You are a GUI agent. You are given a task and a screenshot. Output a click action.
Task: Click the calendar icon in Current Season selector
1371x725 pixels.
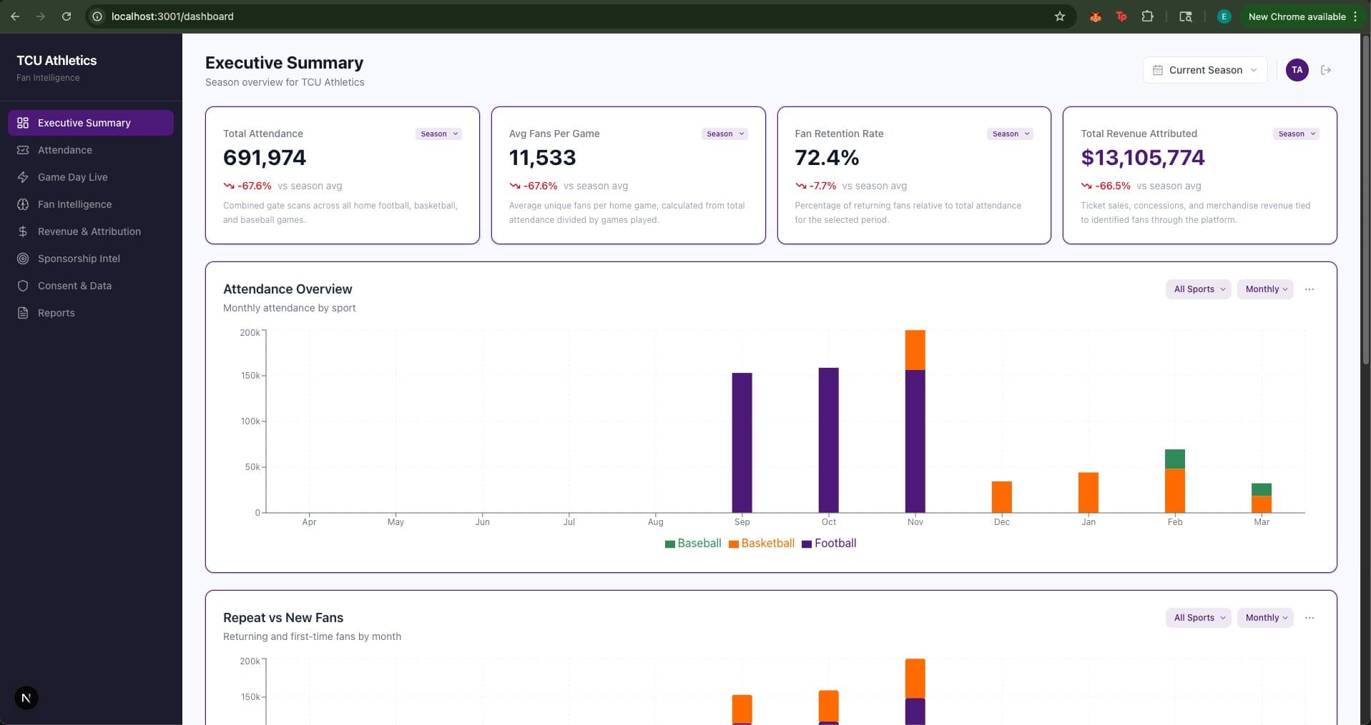(1158, 70)
